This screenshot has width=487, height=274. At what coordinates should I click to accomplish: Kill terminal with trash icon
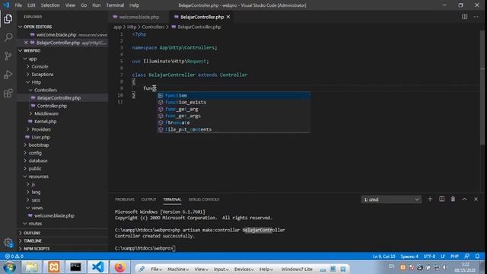[x=453, y=199]
